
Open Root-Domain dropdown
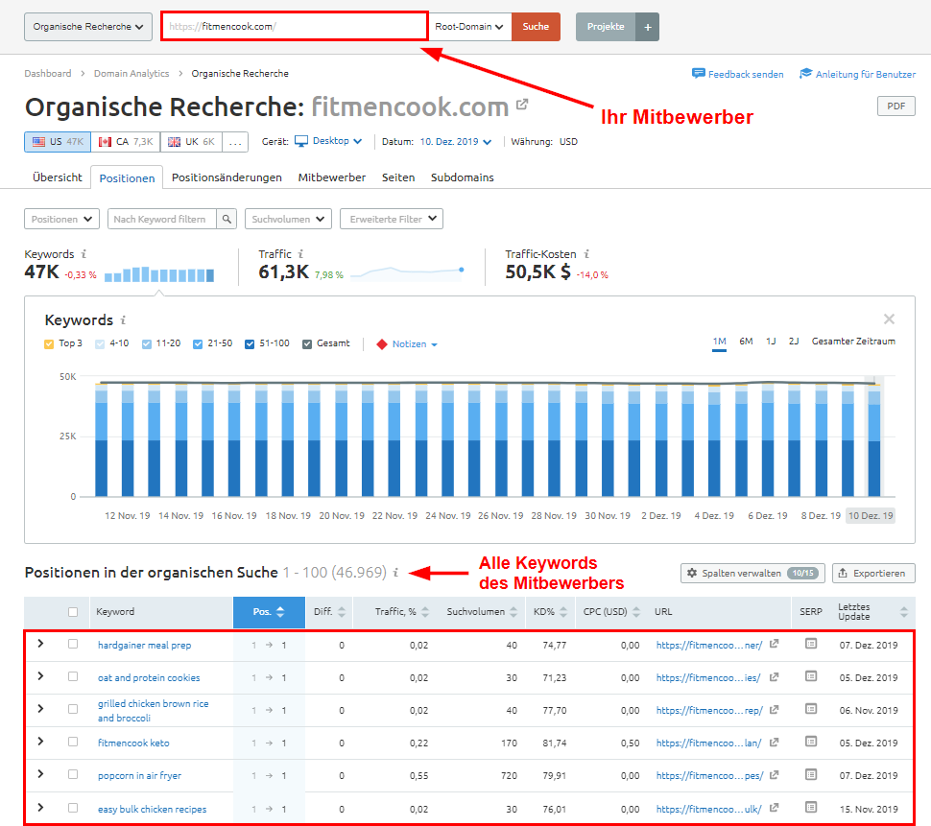tap(469, 27)
